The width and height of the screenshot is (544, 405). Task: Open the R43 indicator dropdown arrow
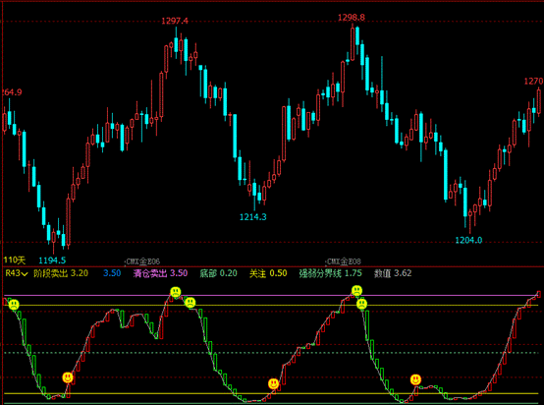pyautogui.click(x=25, y=274)
